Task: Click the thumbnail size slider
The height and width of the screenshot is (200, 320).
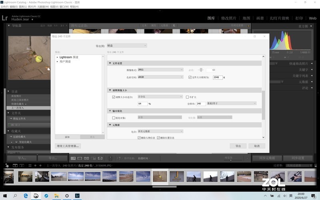Action: (231, 160)
